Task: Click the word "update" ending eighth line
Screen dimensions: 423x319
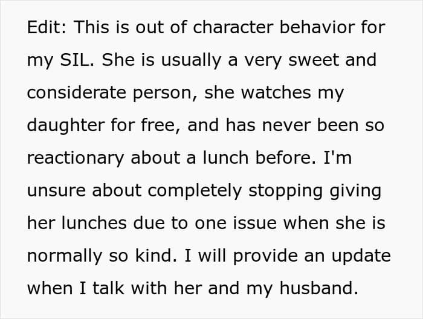Action: [361, 257]
